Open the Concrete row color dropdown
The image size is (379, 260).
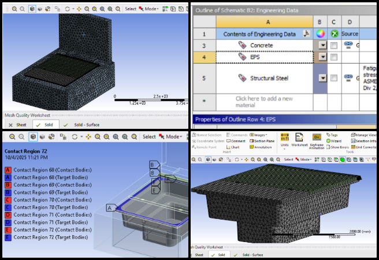322,45
